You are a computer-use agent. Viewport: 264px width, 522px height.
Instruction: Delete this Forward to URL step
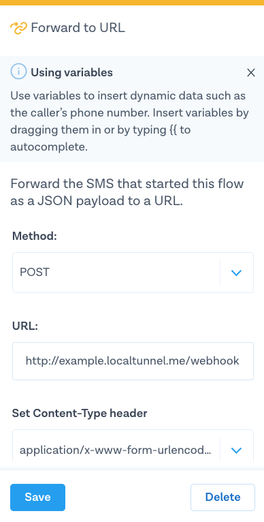[222, 497]
